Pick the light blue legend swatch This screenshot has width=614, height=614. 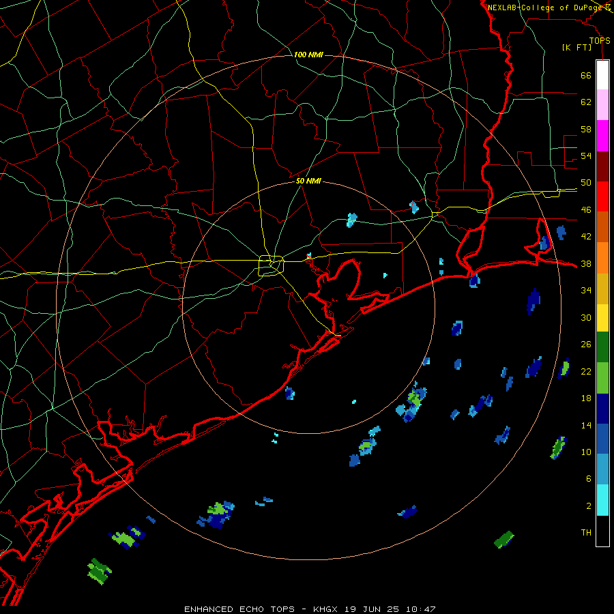click(602, 469)
